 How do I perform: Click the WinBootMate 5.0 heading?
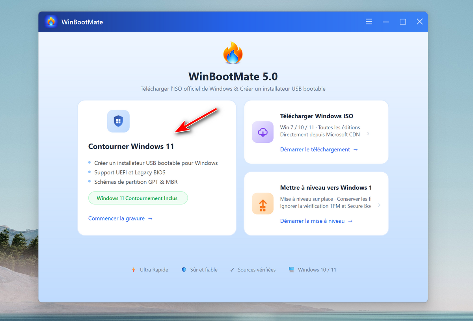[233, 77]
